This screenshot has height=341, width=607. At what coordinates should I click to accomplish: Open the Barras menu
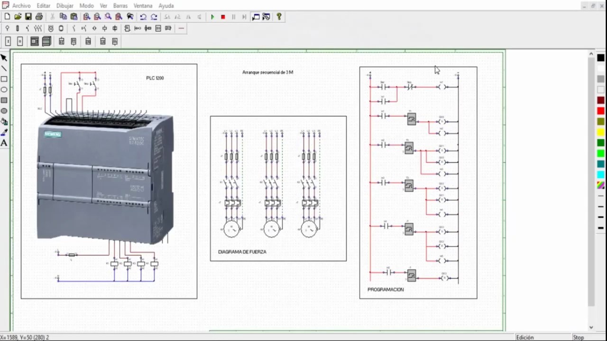pos(120,6)
